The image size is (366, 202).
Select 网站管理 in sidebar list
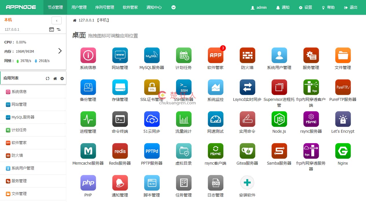[19, 104]
